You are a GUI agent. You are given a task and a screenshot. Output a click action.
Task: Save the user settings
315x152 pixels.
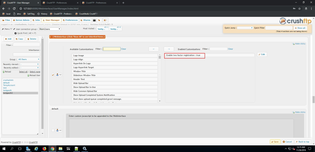[x=275, y=142]
